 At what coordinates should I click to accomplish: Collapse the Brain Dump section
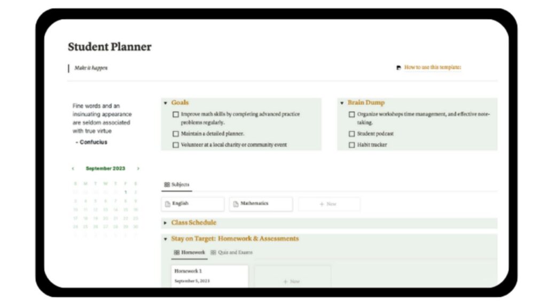tap(342, 102)
